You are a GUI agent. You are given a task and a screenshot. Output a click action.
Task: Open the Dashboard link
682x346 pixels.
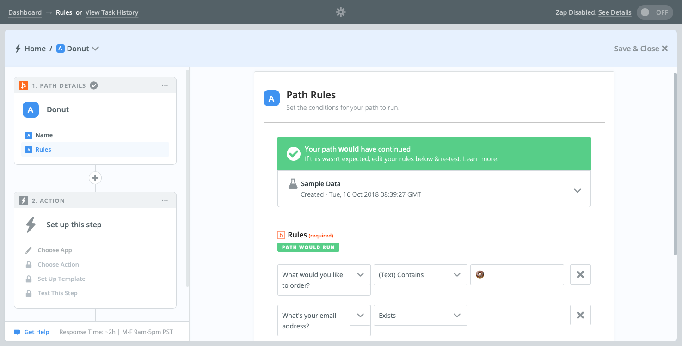click(x=25, y=12)
